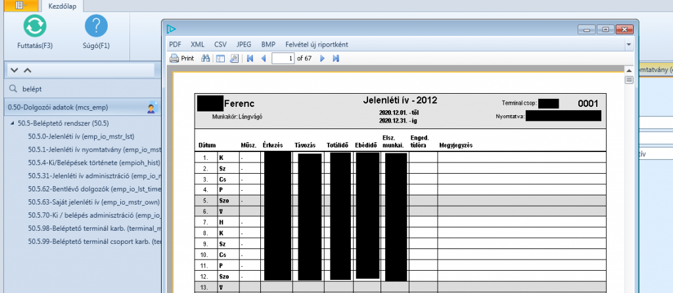The width and height of the screenshot is (673, 293).
Task: Go to first report page
Action: click(250, 58)
